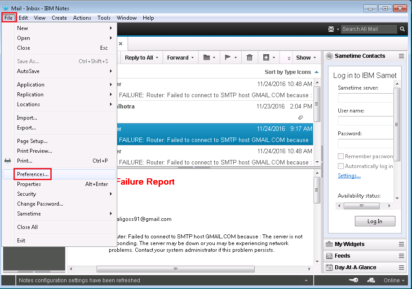This screenshot has height=289, width=412.
Task: Open the folder button dropdown arrow
Action: (214, 58)
